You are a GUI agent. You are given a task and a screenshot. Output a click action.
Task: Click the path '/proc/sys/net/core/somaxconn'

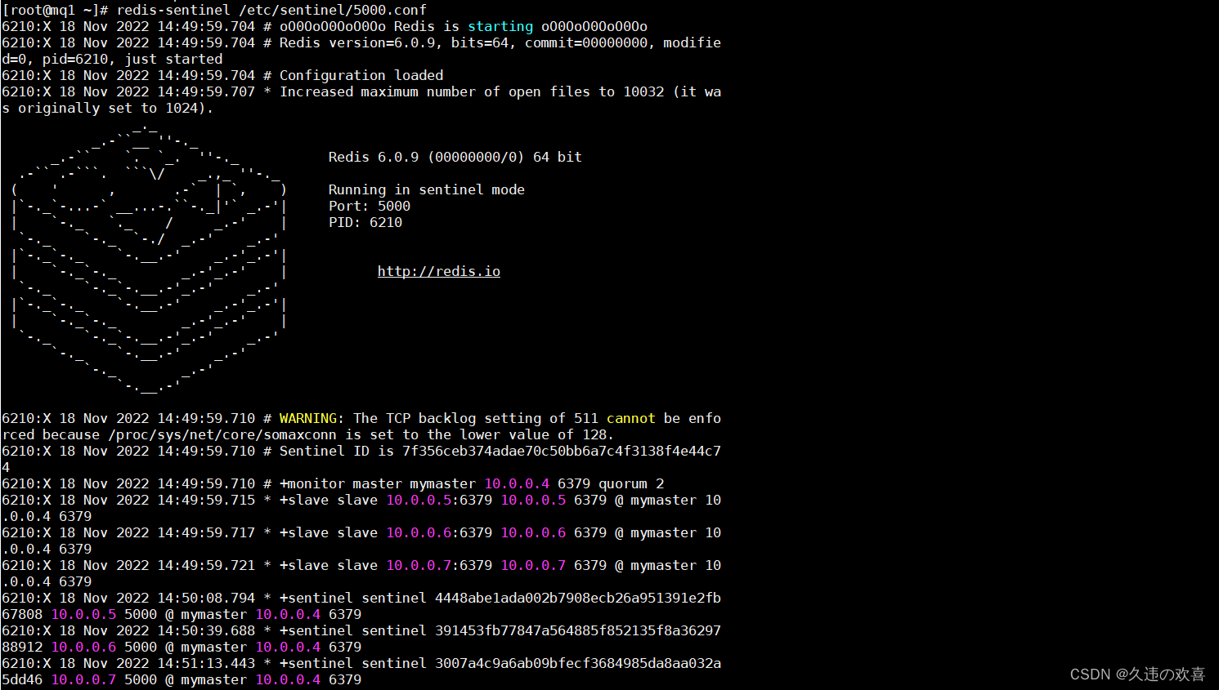tap(222, 434)
